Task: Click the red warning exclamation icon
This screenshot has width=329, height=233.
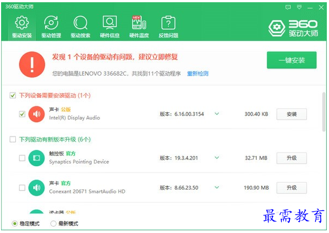Action: (x=32, y=65)
